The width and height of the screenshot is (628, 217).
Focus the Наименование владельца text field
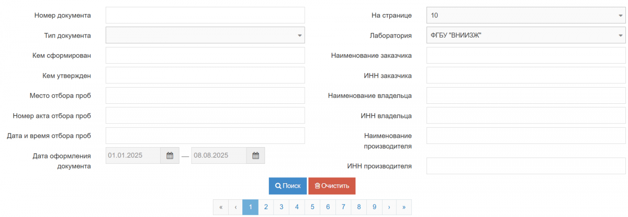525,95
